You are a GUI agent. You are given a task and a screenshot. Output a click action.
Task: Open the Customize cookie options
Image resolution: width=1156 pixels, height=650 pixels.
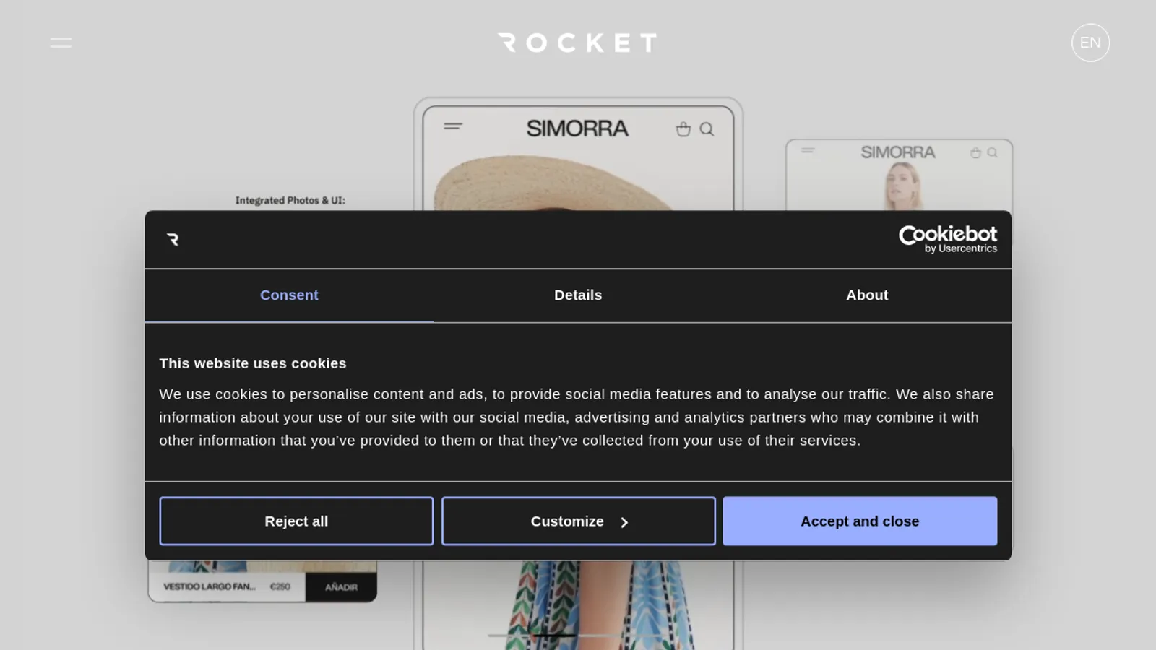(579, 521)
